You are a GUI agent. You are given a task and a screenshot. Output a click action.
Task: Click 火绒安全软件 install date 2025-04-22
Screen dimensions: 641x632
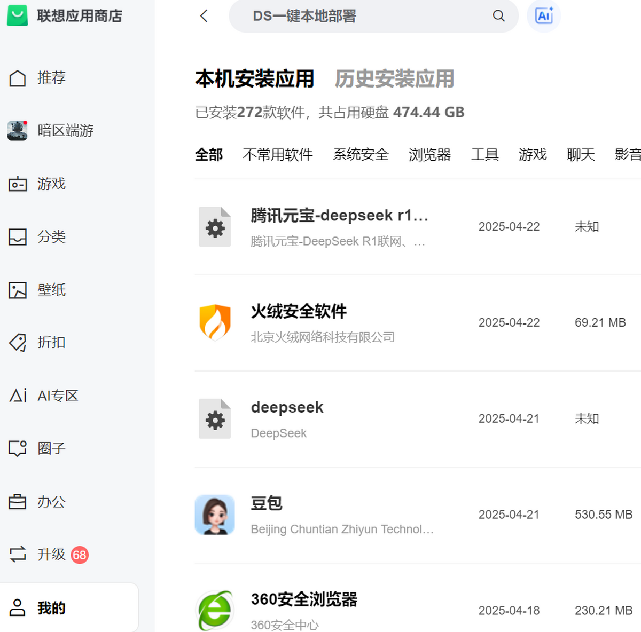pyautogui.click(x=509, y=323)
